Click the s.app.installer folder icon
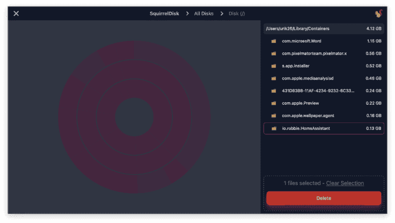Viewport: 395px width, 223px height. tap(273, 66)
